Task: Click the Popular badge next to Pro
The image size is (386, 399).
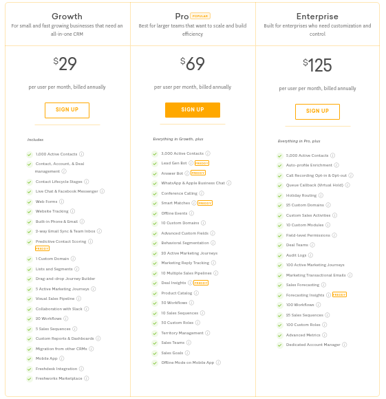Action: 200,16
